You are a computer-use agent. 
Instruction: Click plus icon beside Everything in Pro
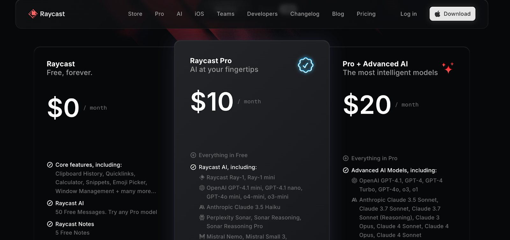click(346, 158)
